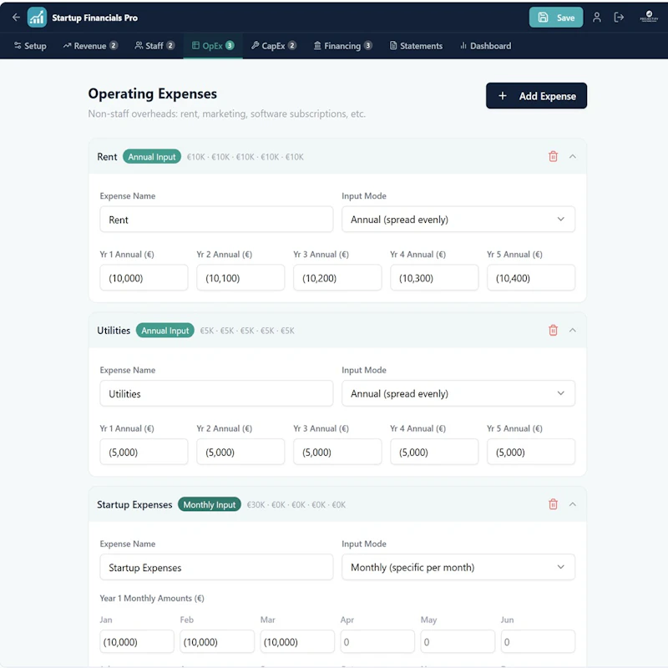The height and width of the screenshot is (668, 668).
Task: Edit the Utilities expense name field
Action: (x=216, y=393)
